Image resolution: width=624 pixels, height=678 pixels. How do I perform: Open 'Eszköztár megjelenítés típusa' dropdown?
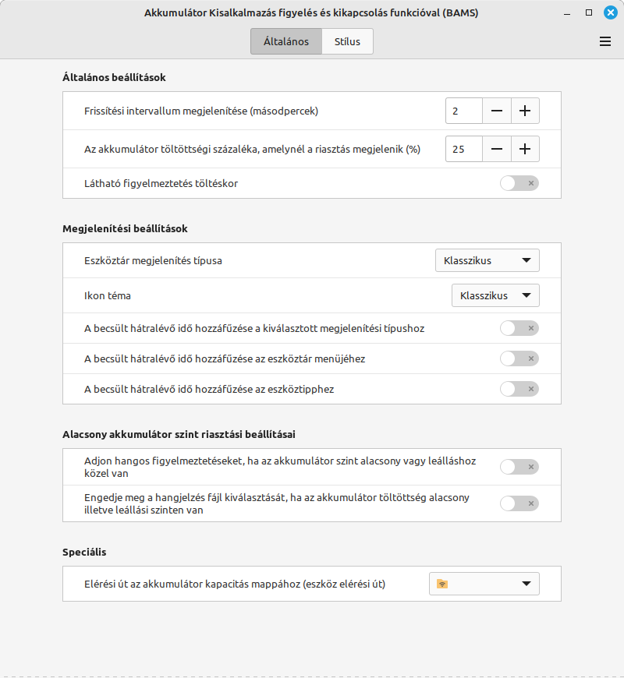coord(487,260)
